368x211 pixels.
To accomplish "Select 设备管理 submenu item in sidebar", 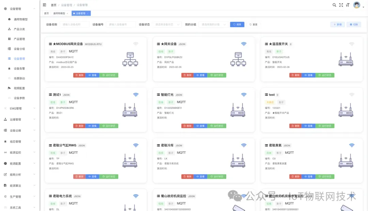I will point(19,59).
